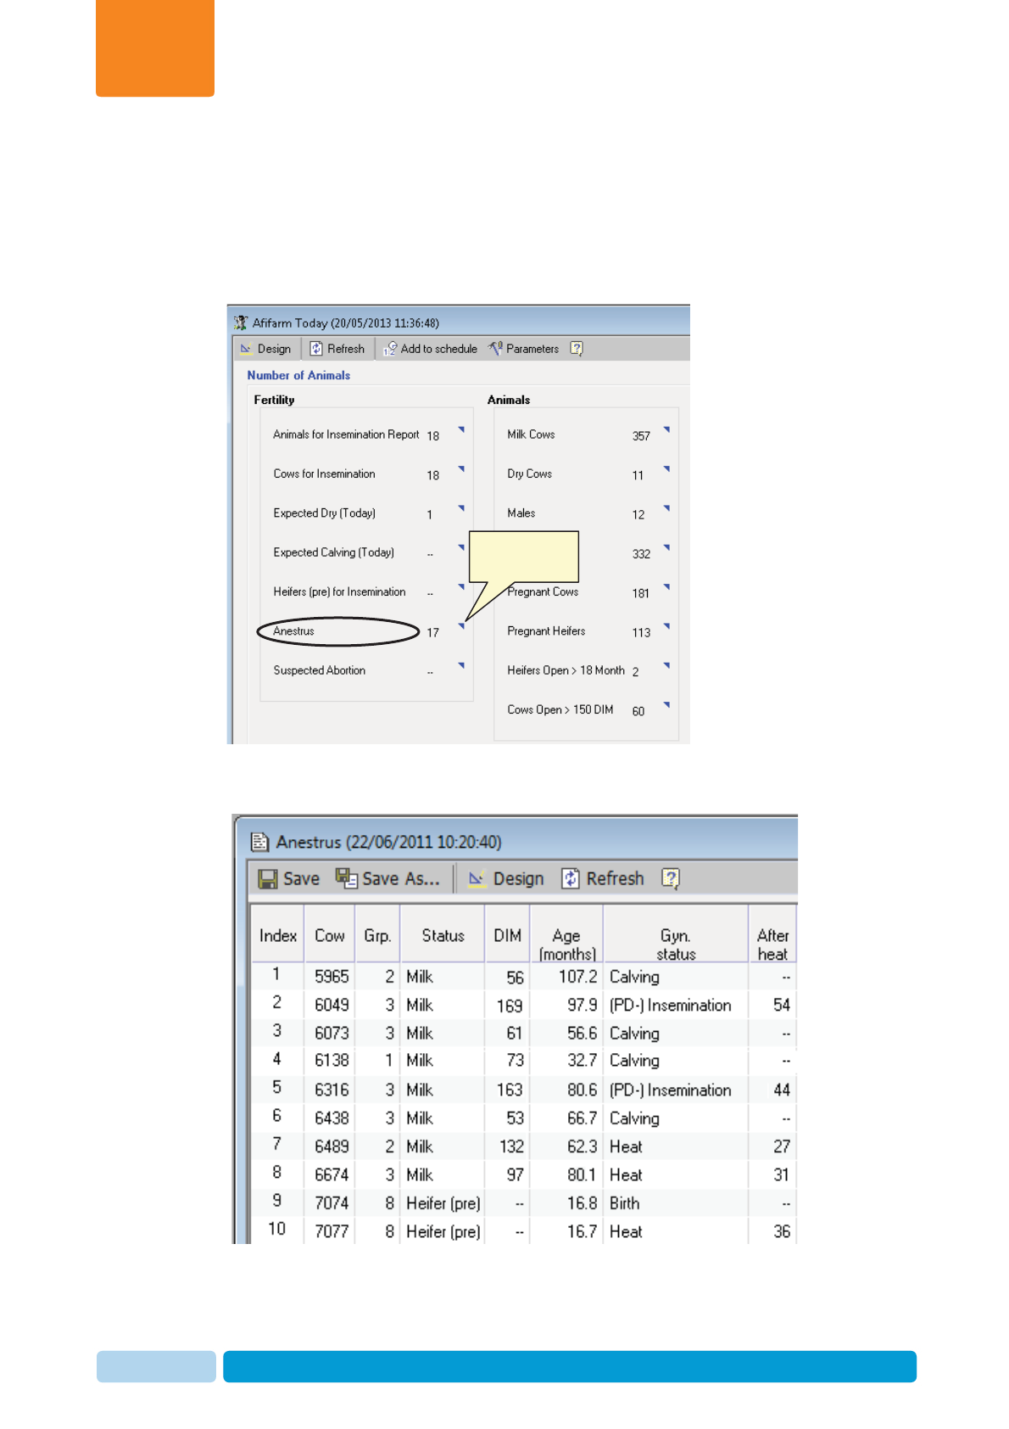Click Add to schedule toolbar button
Image resolution: width=1009 pixels, height=1429 pixels.
pyautogui.click(x=430, y=349)
